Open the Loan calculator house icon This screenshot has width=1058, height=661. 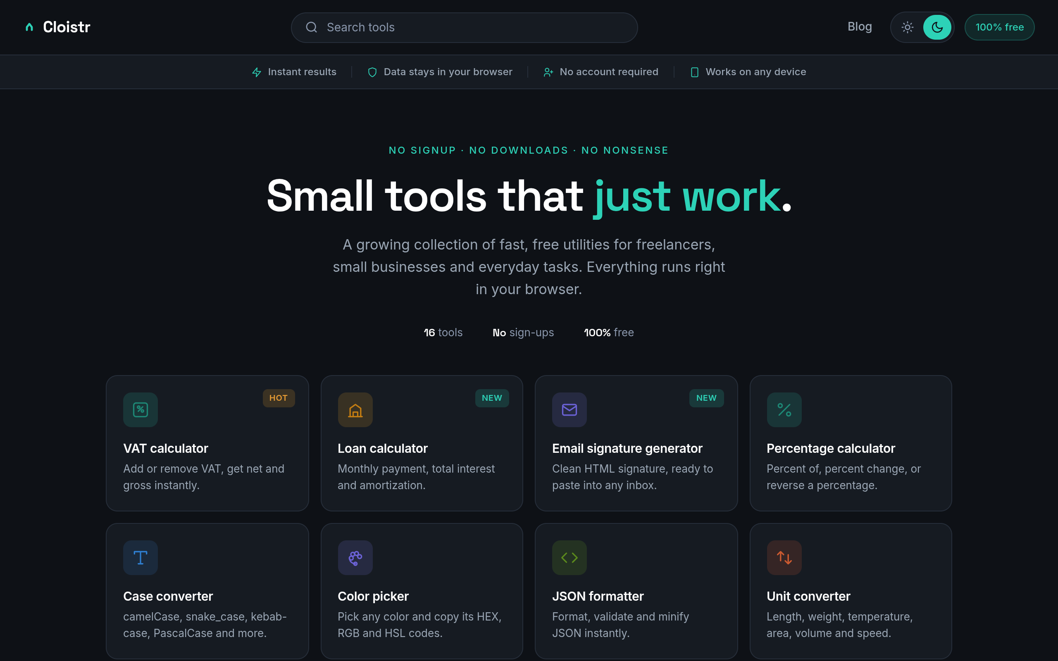pos(355,410)
